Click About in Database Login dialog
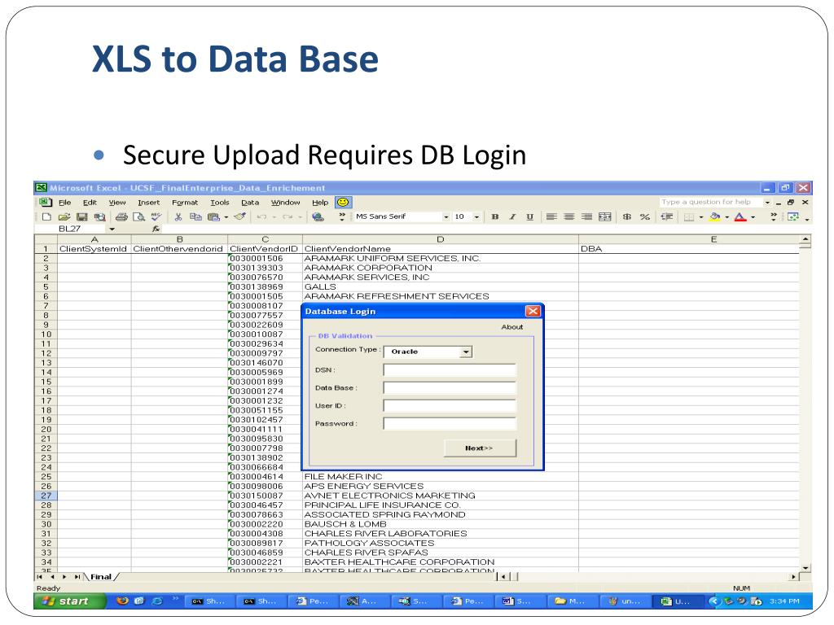 (511, 327)
